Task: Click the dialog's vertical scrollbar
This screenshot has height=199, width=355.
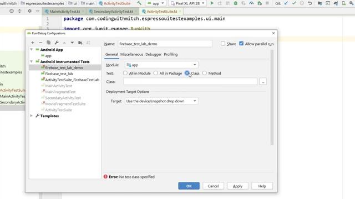Action: tap(272, 97)
